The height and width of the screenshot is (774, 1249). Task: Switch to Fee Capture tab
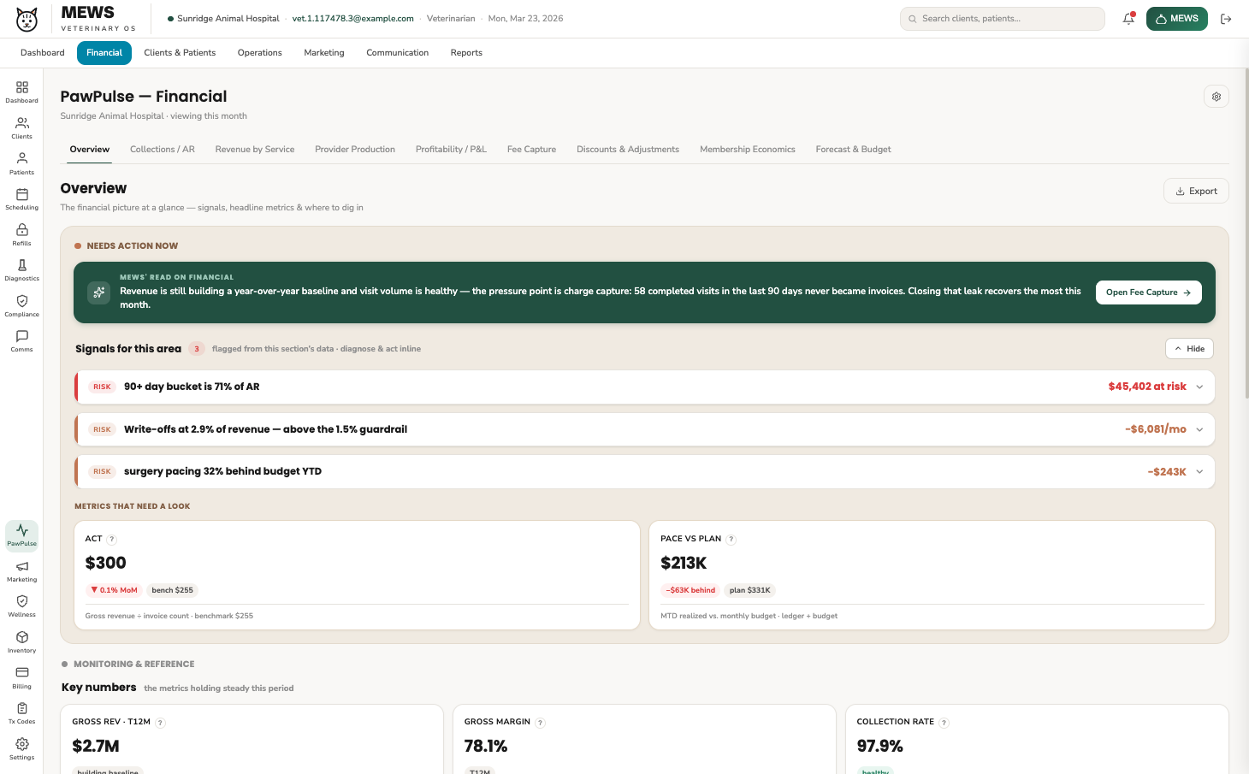pos(531,150)
